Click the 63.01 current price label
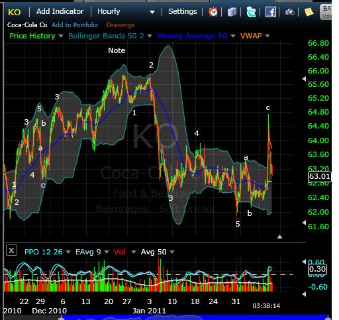This screenshot has height=320, width=339. tap(319, 176)
